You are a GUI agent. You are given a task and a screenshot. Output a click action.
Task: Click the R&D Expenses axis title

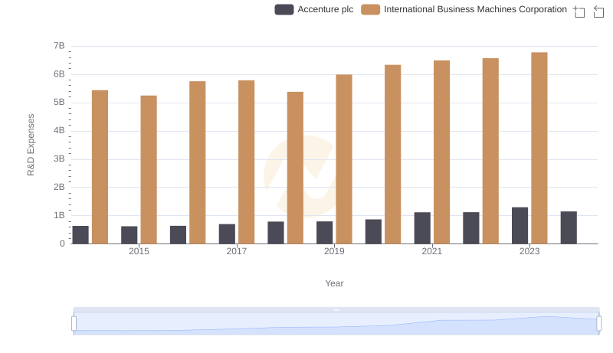click(x=31, y=145)
